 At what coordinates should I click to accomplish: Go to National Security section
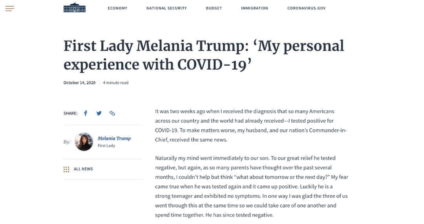(x=166, y=8)
